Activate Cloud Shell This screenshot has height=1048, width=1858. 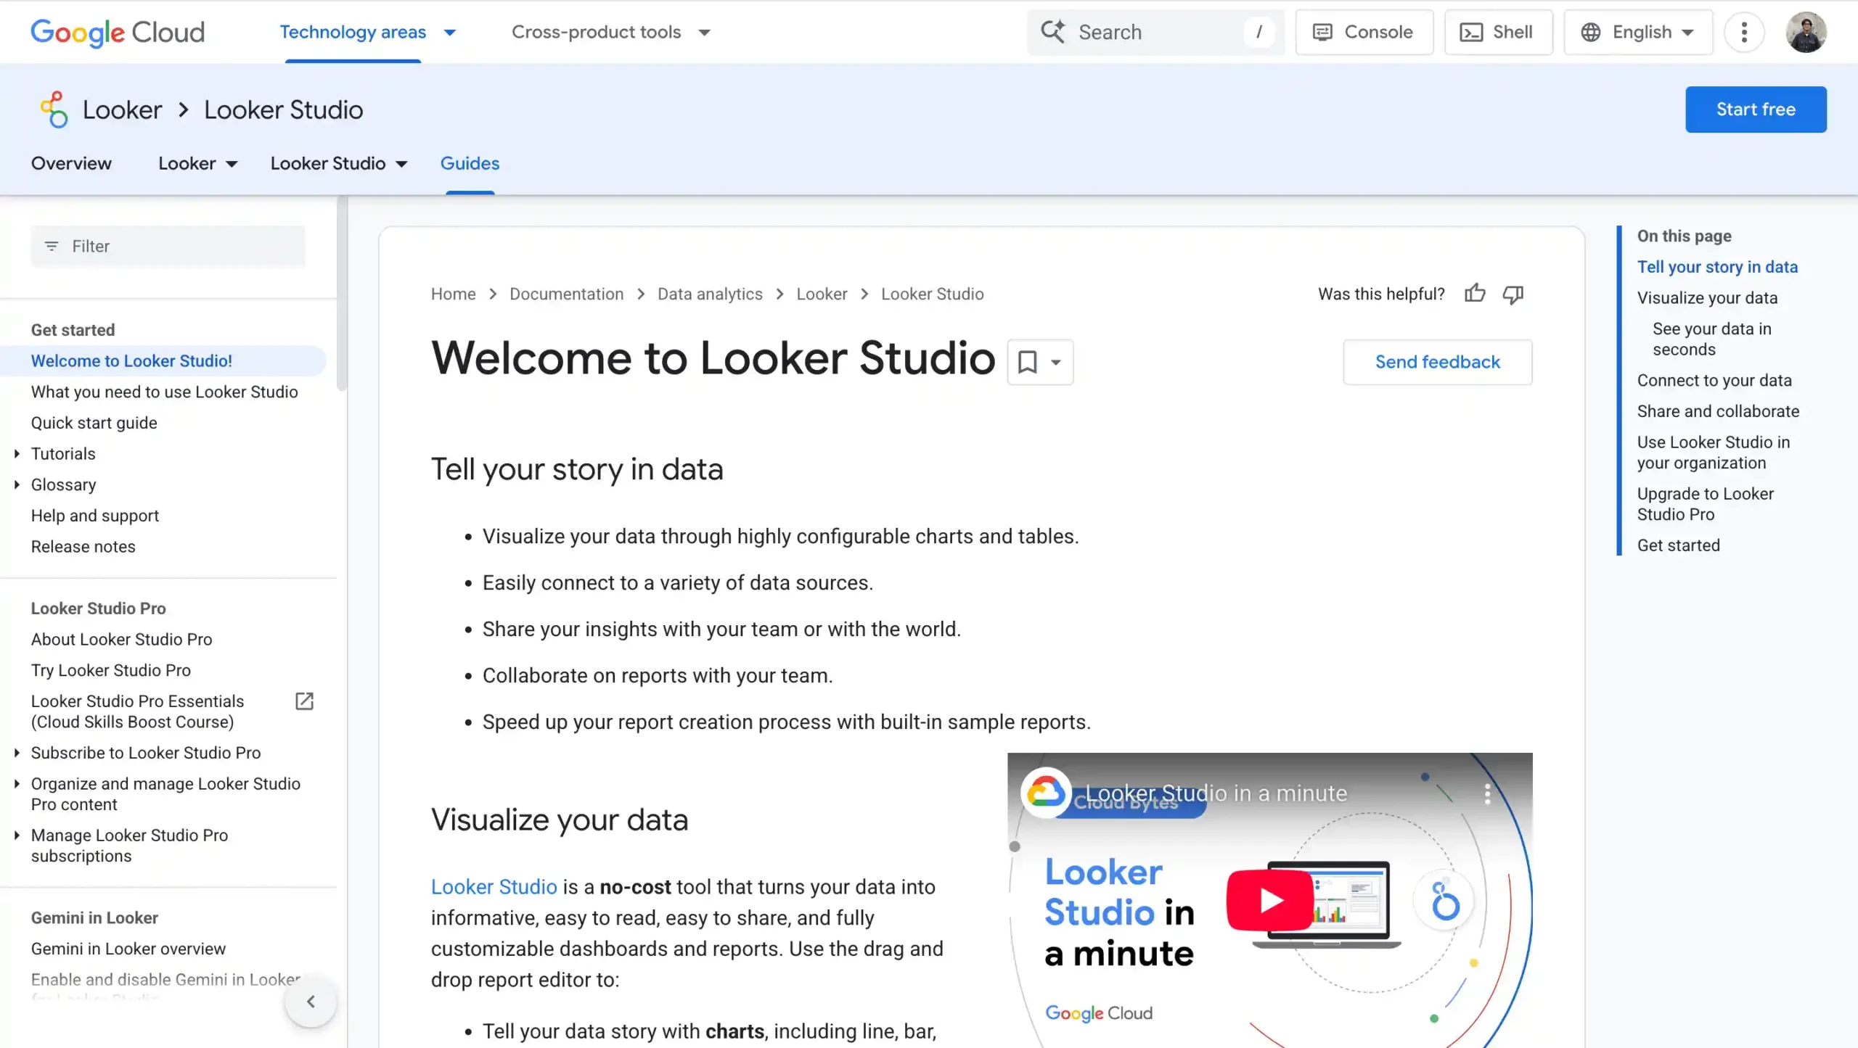pyautogui.click(x=1498, y=32)
